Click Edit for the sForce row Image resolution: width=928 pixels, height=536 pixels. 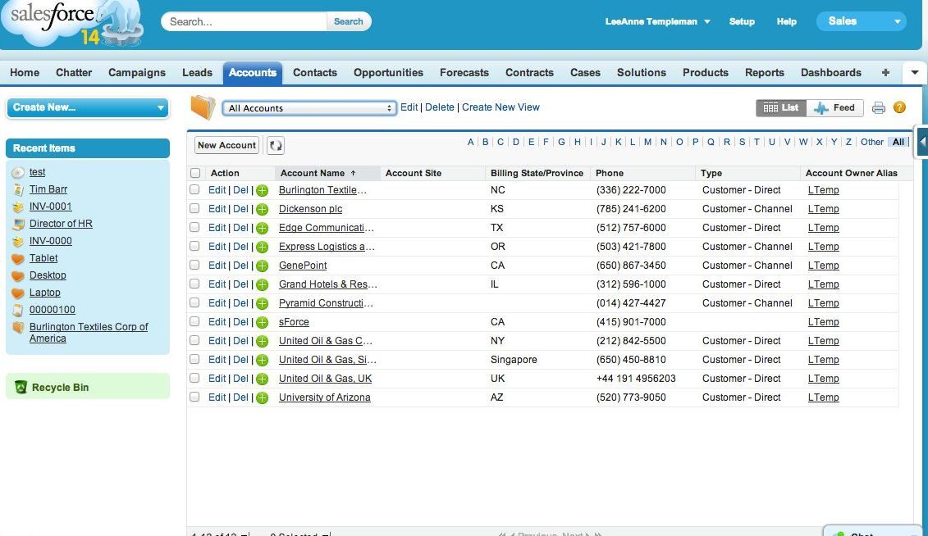click(x=217, y=322)
